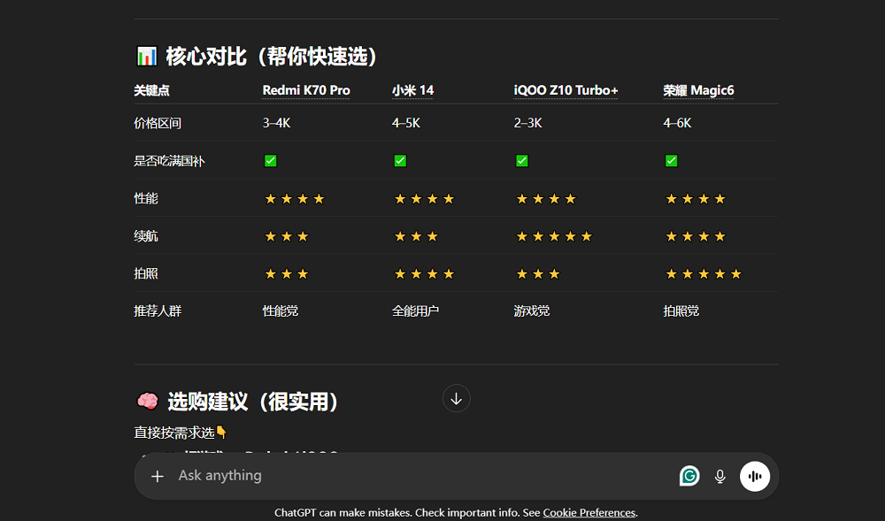Click the scroll-to-bottom arrow icon
The image size is (885, 521).
pyautogui.click(x=456, y=398)
